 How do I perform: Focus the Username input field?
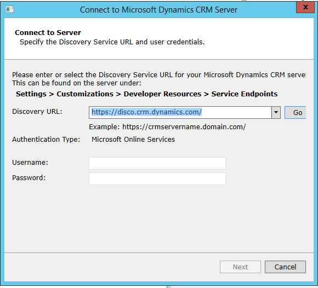tap(157, 164)
